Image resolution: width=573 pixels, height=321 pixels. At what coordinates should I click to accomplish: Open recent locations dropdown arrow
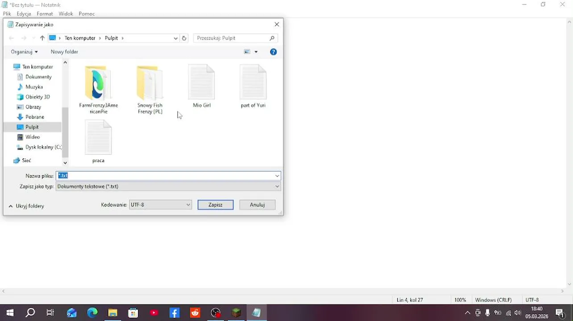(33, 38)
